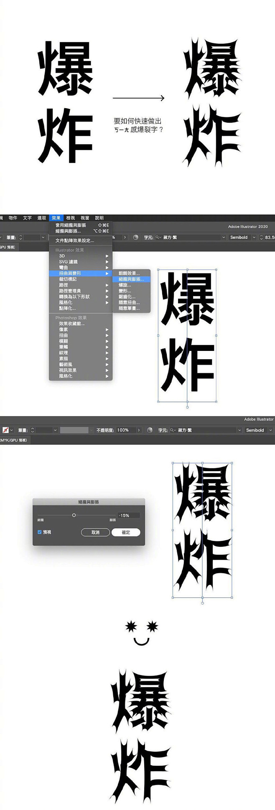Click the font size stepper next to 83.5
Image resolution: width=275 pixels, height=810 pixels.
point(262,237)
